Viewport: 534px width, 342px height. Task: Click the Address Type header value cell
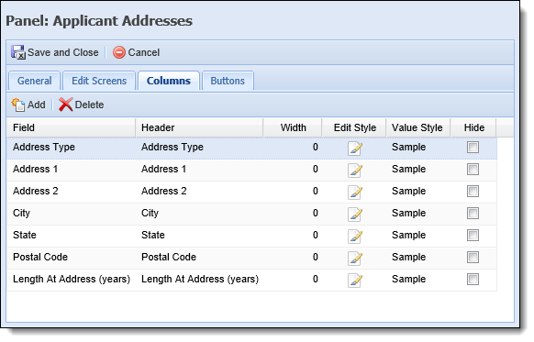(199, 148)
